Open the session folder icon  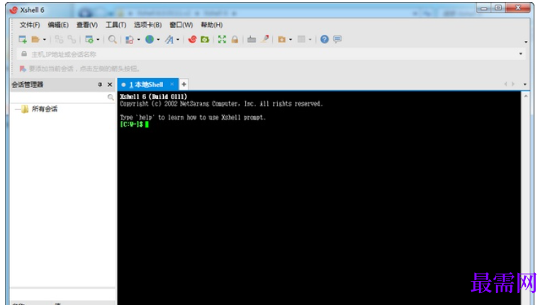(35, 40)
